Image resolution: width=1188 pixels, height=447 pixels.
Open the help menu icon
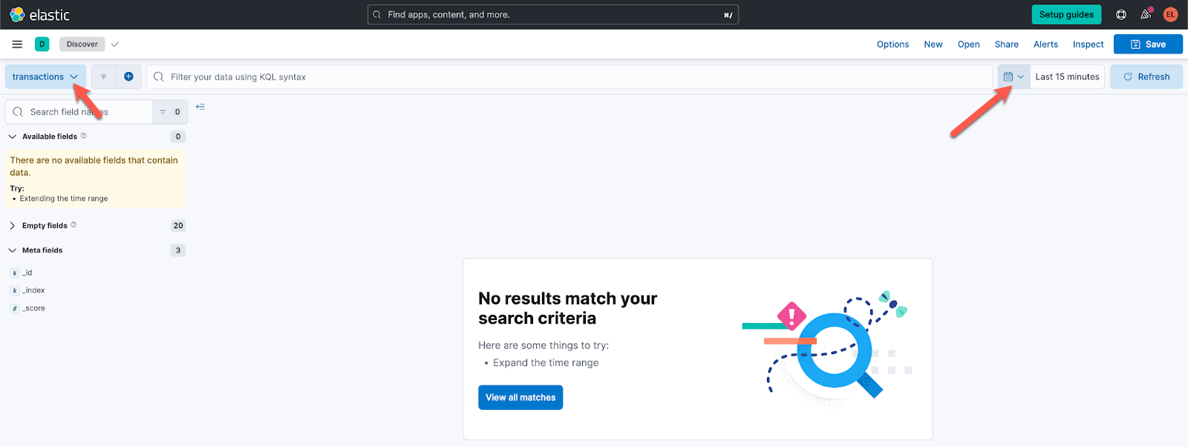1121,15
